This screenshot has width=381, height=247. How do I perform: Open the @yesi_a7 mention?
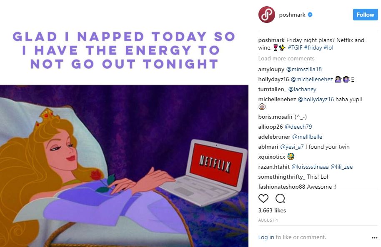(x=292, y=147)
